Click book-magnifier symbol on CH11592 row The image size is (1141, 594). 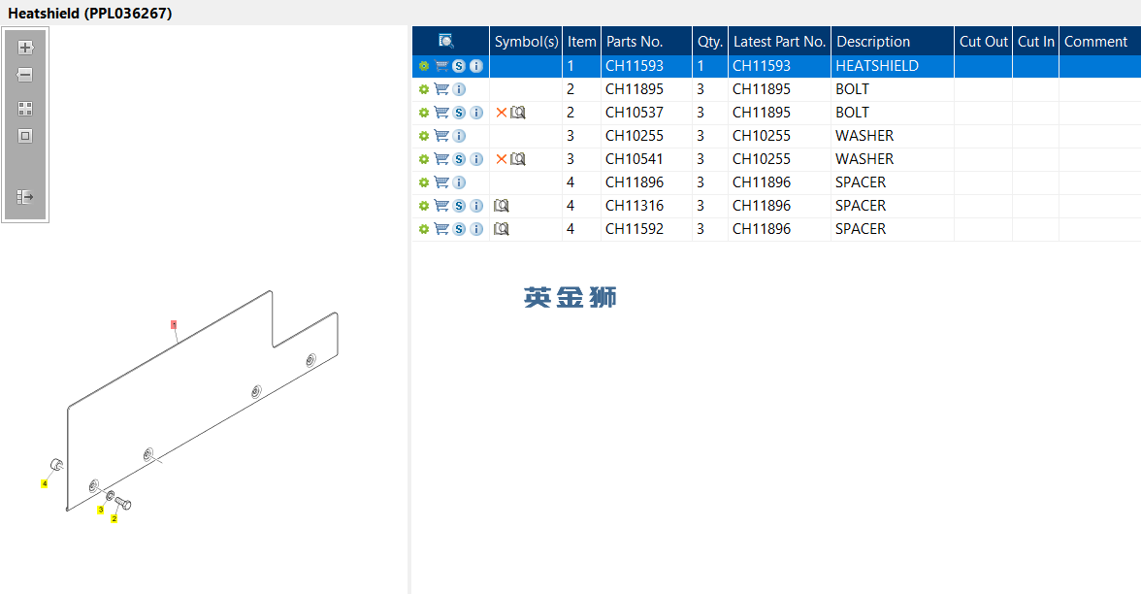[501, 229]
